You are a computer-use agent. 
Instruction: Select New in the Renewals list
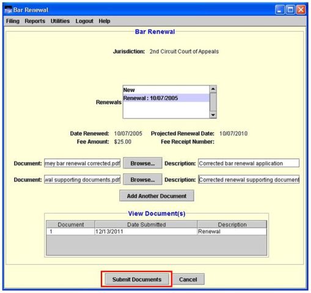click(x=166, y=90)
